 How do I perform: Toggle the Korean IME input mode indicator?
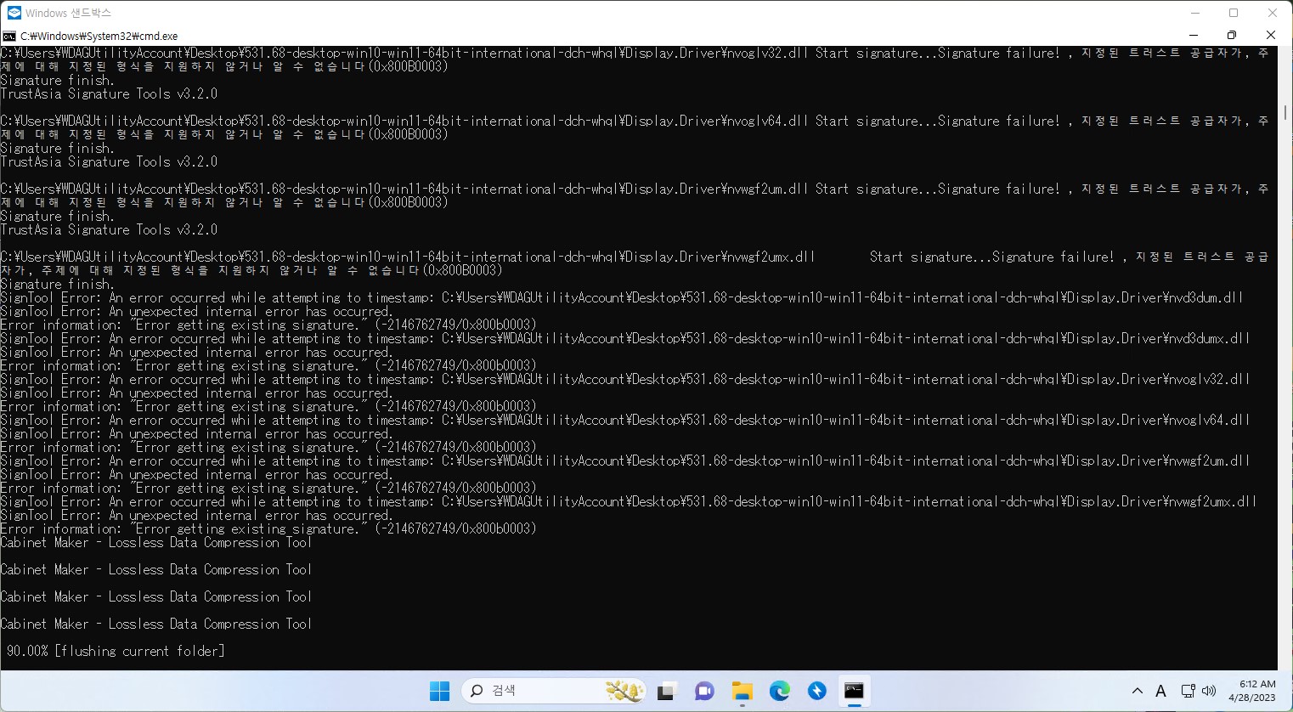pyautogui.click(x=1160, y=691)
